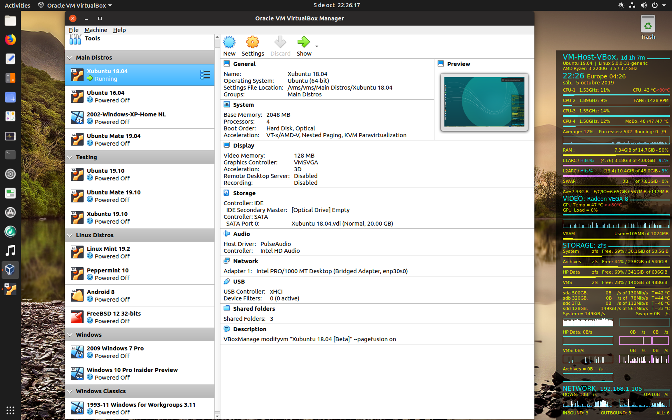
Task: Show applications grid in dock
Action: click(x=10, y=410)
